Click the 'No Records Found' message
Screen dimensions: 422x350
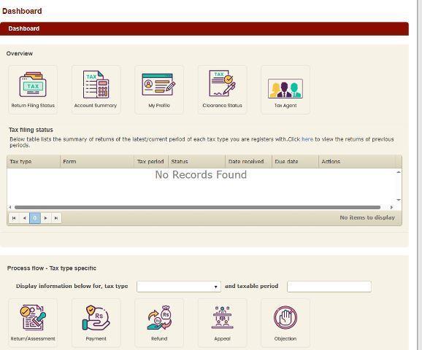tap(201, 175)
